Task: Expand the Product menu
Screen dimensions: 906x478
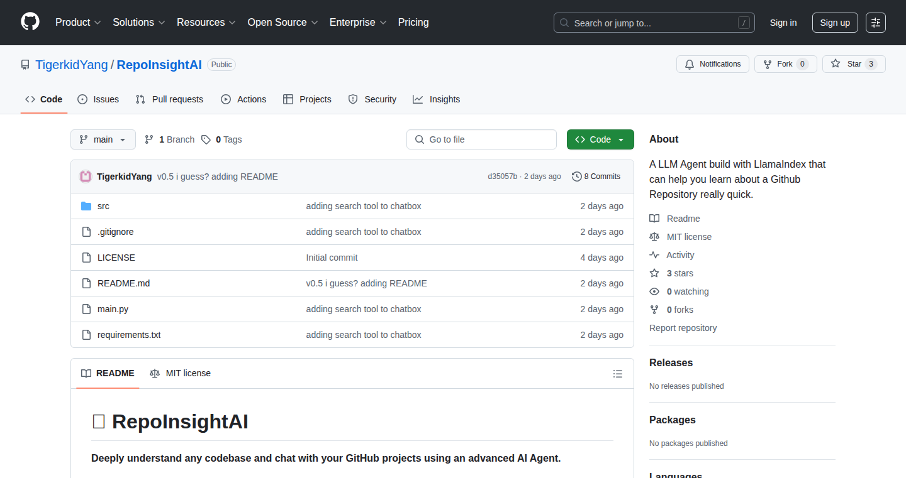Action: 78,23
